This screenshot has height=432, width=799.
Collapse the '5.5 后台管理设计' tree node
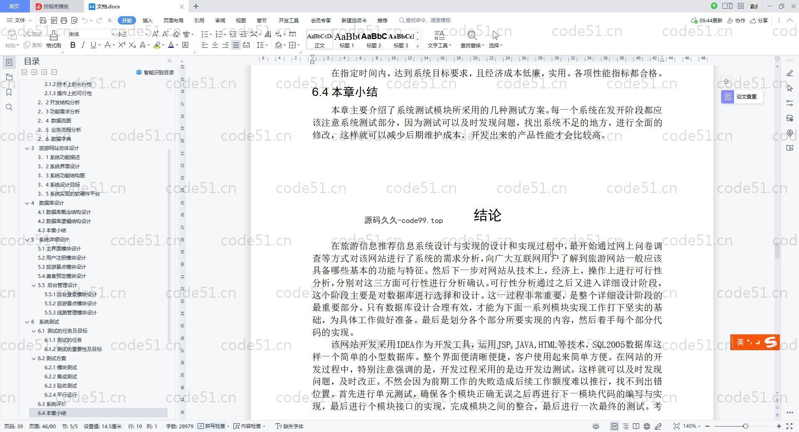pyautogui.click(x=34, y=285)
